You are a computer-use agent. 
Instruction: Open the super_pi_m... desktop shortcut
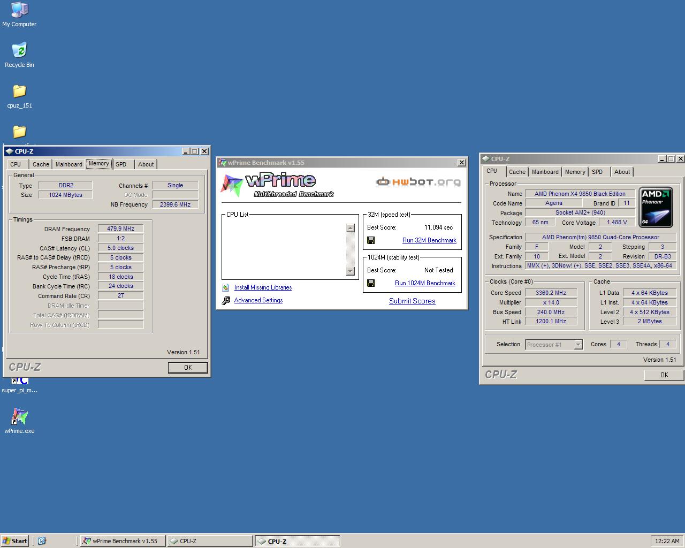[x=19, y=385]
